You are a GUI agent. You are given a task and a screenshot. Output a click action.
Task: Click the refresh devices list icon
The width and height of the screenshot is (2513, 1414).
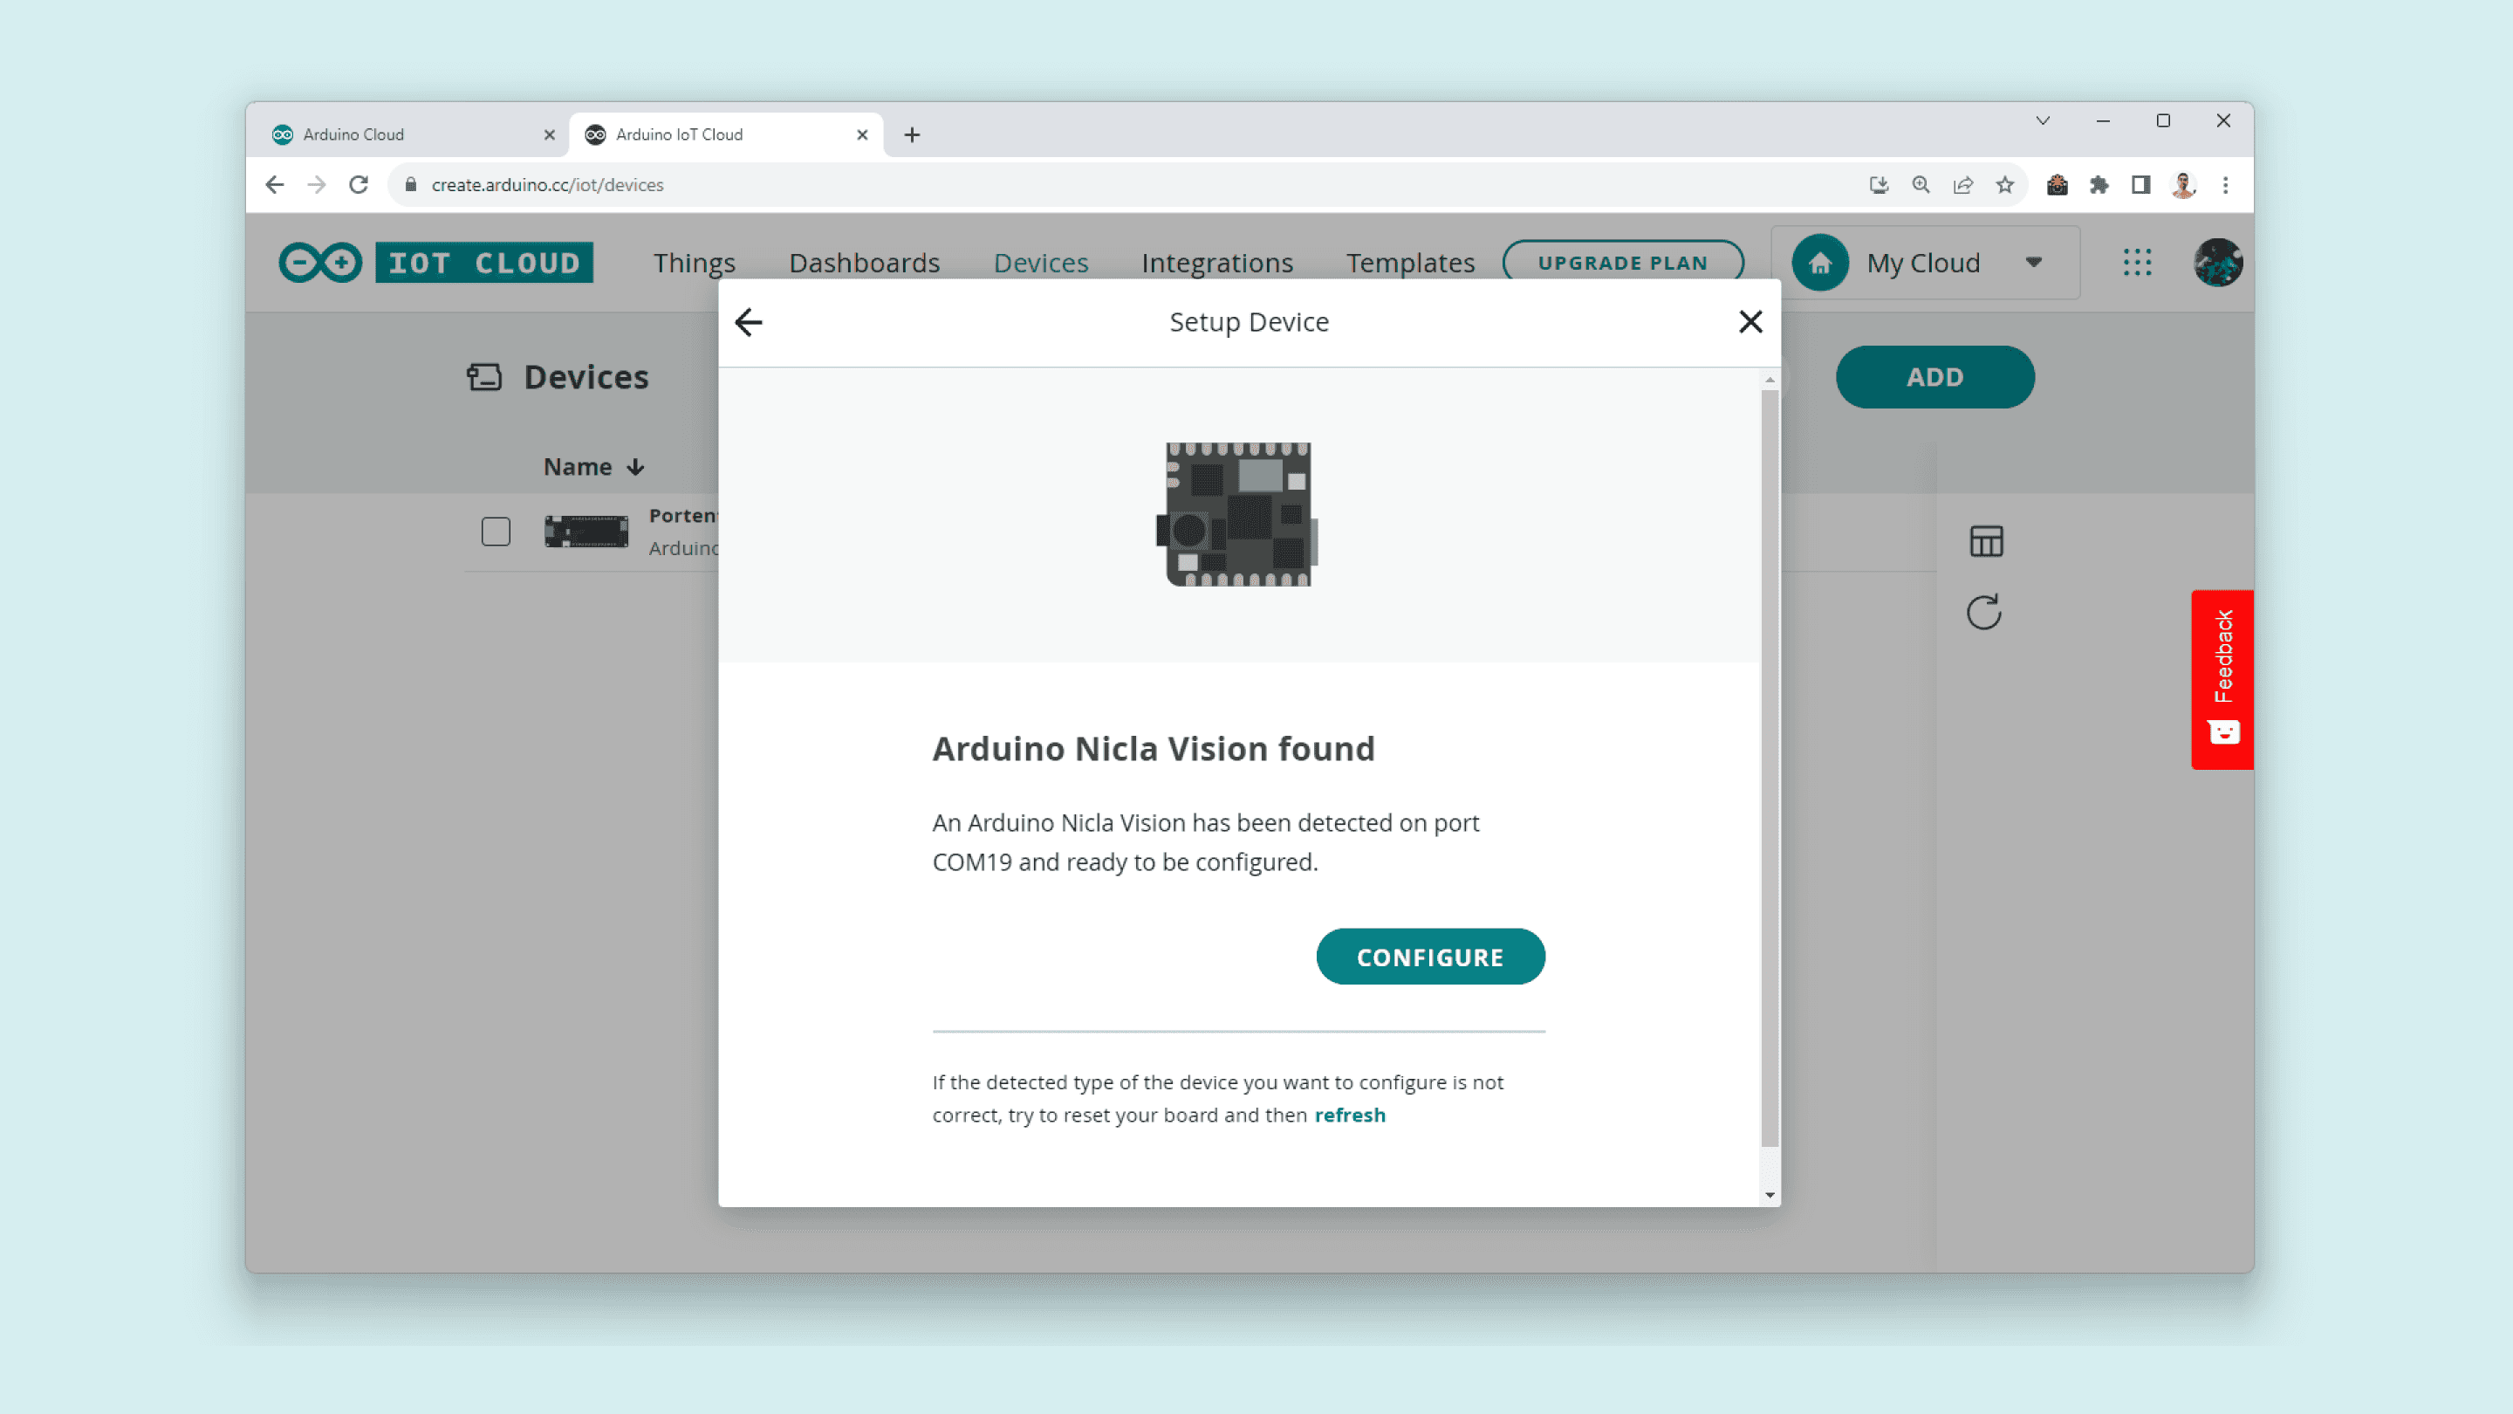tap(1983, 612)
